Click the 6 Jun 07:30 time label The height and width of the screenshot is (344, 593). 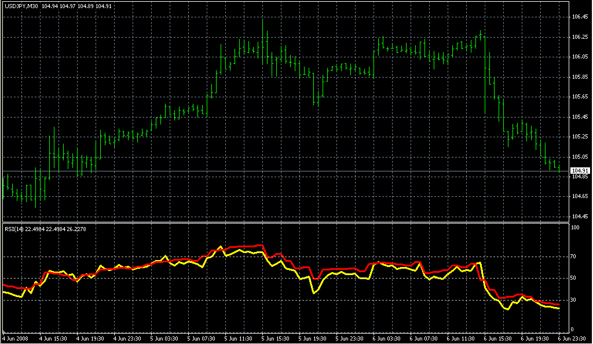click(x=424, y=339)
